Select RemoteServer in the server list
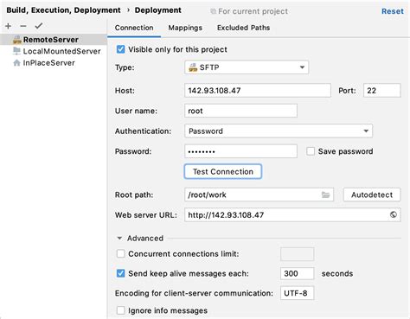410x319 pixels. point(54,40)
